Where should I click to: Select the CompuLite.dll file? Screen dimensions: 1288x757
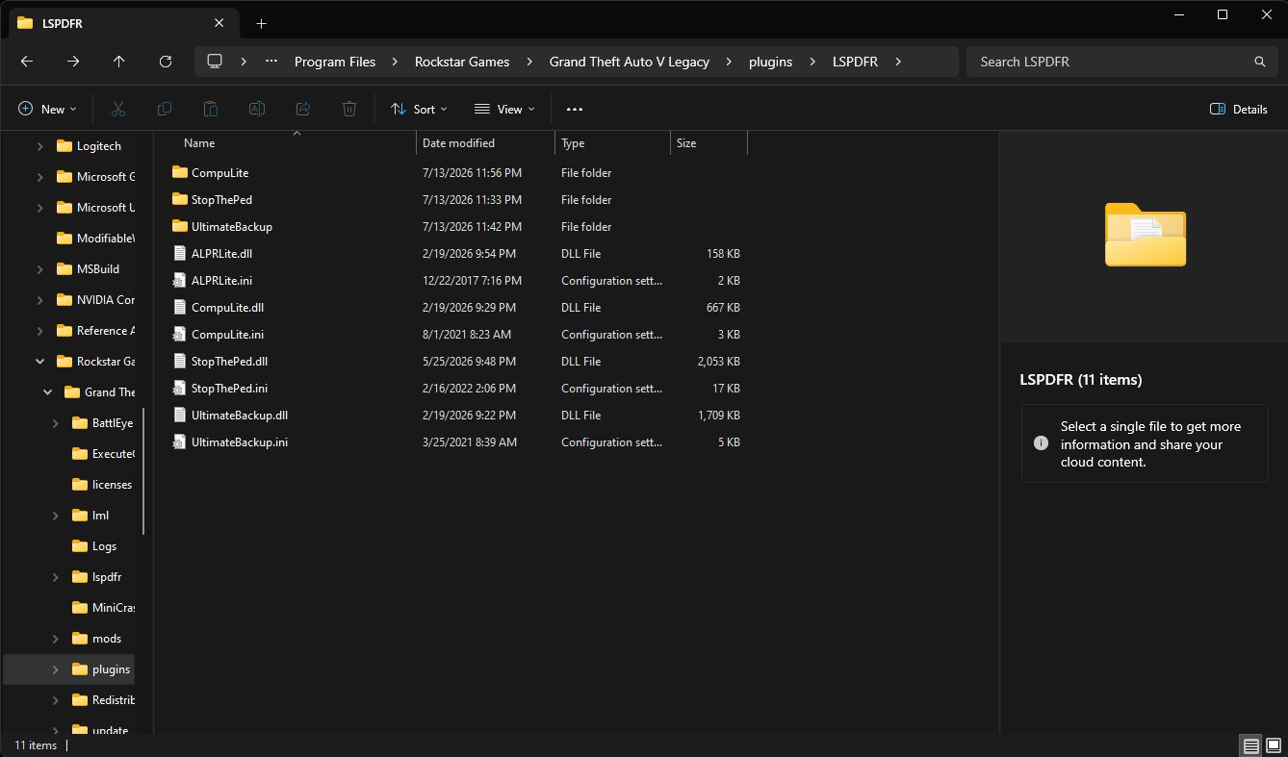[457, 307]
